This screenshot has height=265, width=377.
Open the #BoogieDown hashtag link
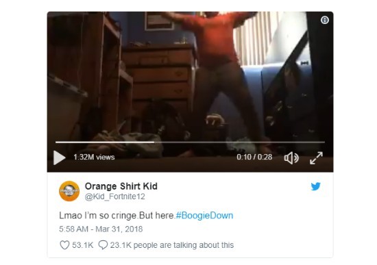tap(204, 216)
